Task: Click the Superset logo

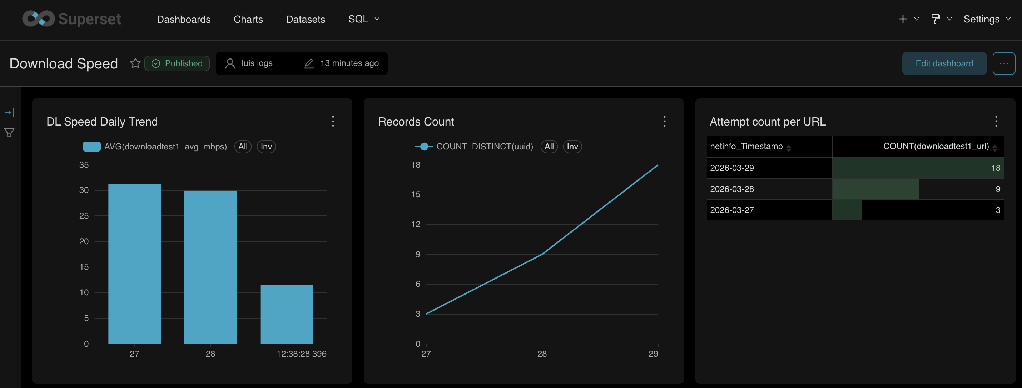Action: (x=71, y=19)
